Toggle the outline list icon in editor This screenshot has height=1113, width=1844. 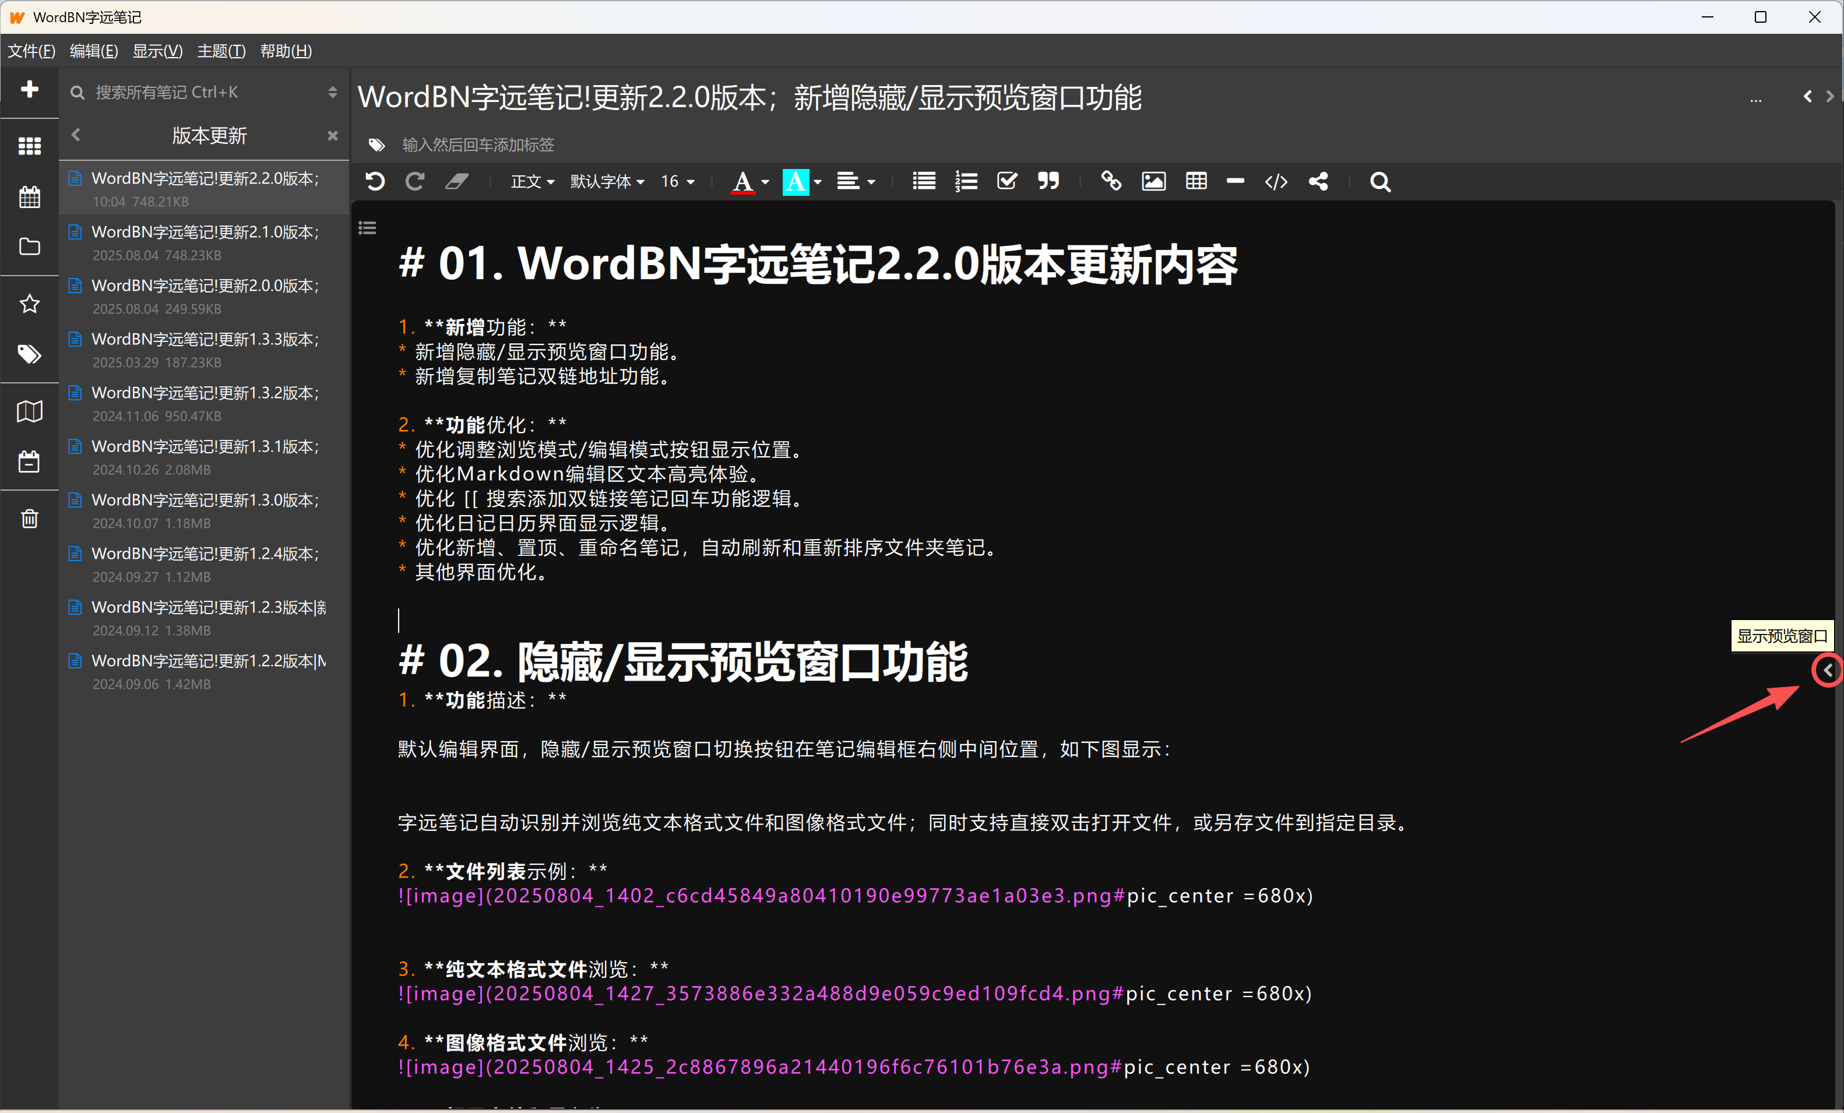coord(367,227)
